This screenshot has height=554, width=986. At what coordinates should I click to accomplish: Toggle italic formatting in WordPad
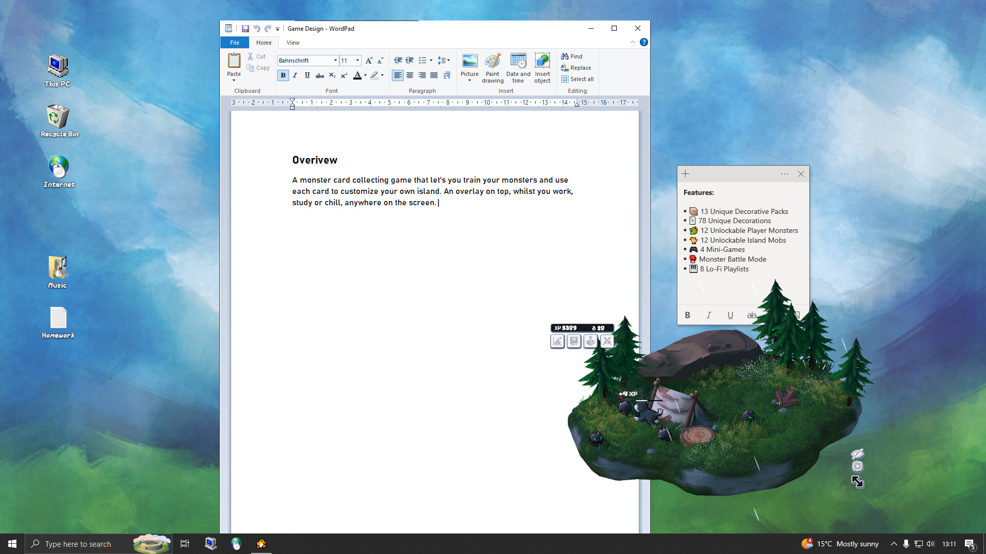click(x=295, y=75)
